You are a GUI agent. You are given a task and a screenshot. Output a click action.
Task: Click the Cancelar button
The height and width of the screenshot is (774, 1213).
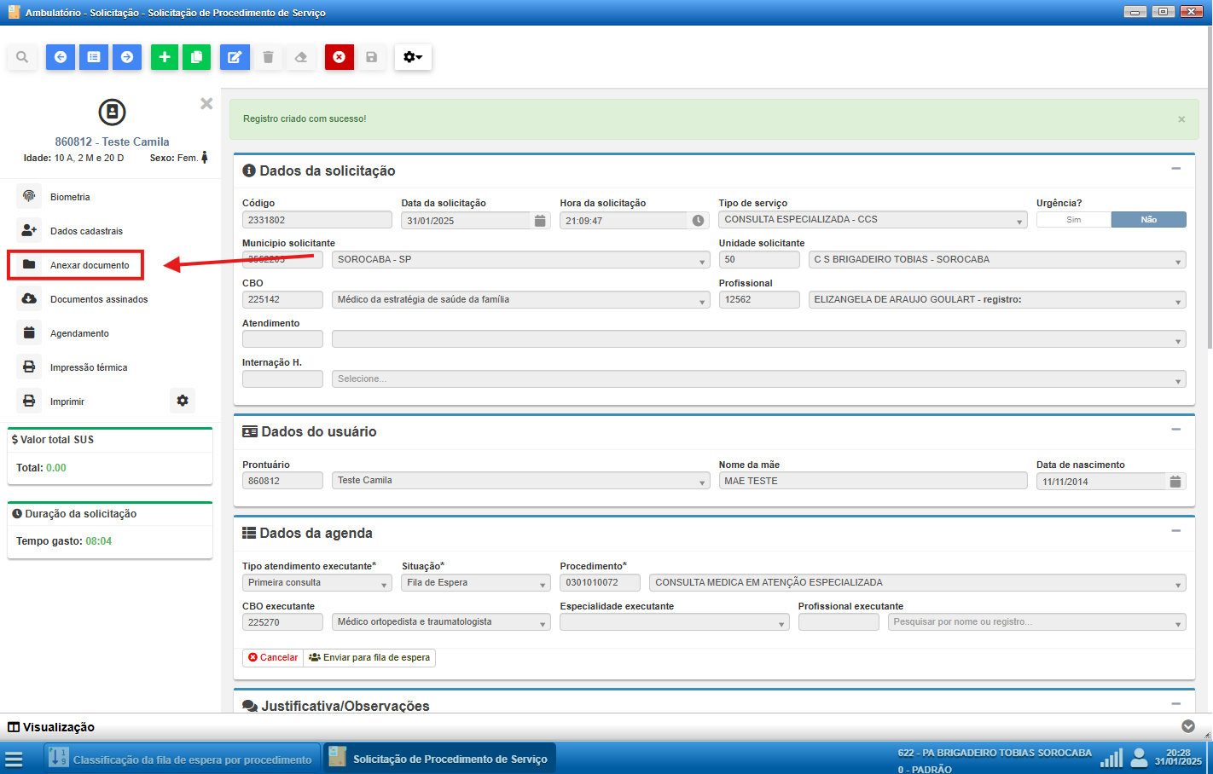click(x=273, y=658)
